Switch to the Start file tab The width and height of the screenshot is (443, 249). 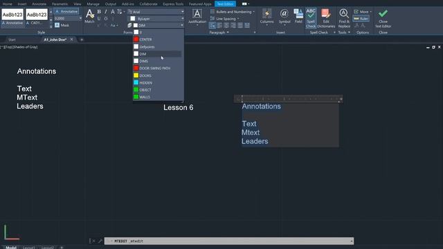12,40
